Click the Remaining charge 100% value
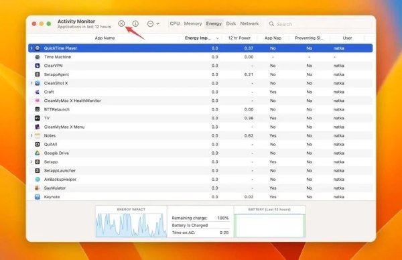 223,218
